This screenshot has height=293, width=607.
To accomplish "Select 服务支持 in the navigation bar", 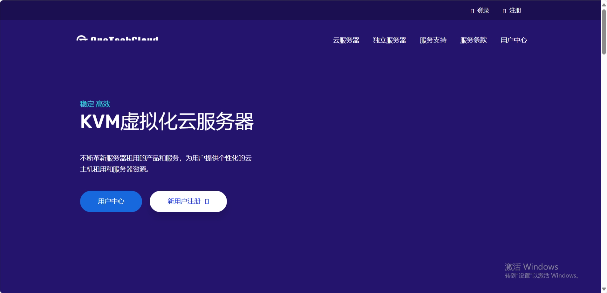I will point(433,40).
